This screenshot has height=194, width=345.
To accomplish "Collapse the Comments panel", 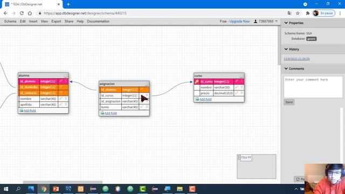I will pyautogui.click(x=286, y=68).
